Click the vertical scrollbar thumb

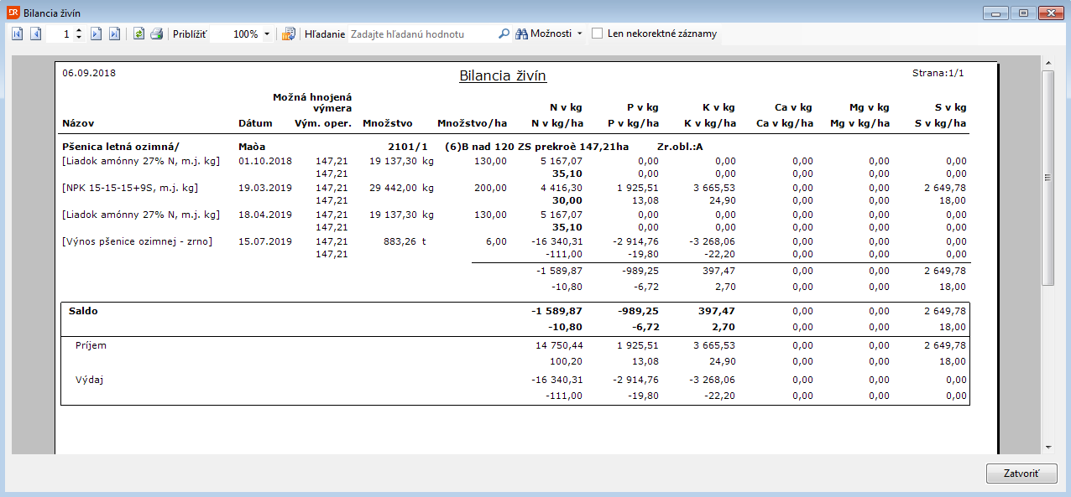1047,178
